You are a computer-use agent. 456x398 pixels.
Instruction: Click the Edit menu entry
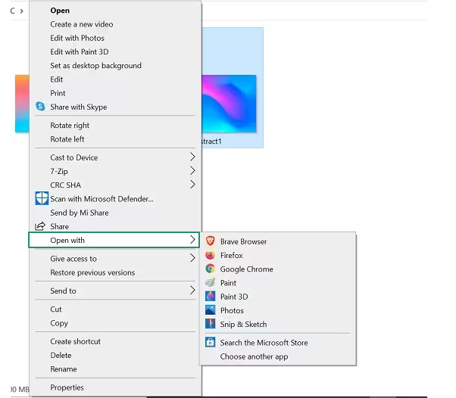(x=57, y=79)
